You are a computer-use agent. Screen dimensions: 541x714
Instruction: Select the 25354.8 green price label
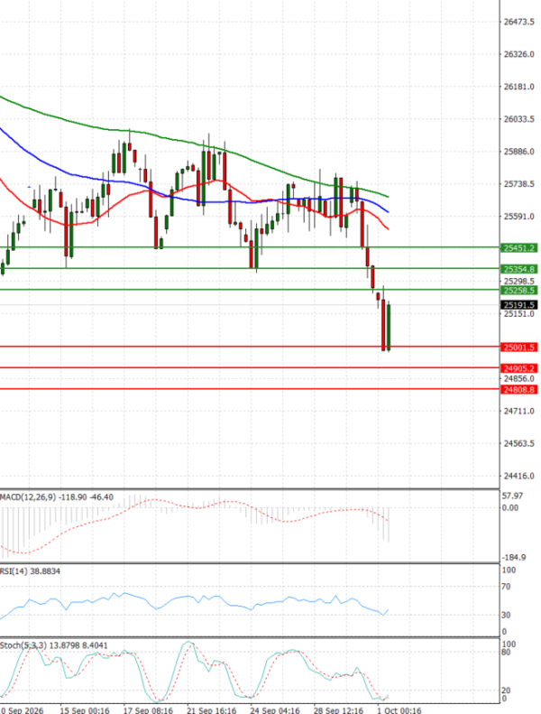(518, 269)
